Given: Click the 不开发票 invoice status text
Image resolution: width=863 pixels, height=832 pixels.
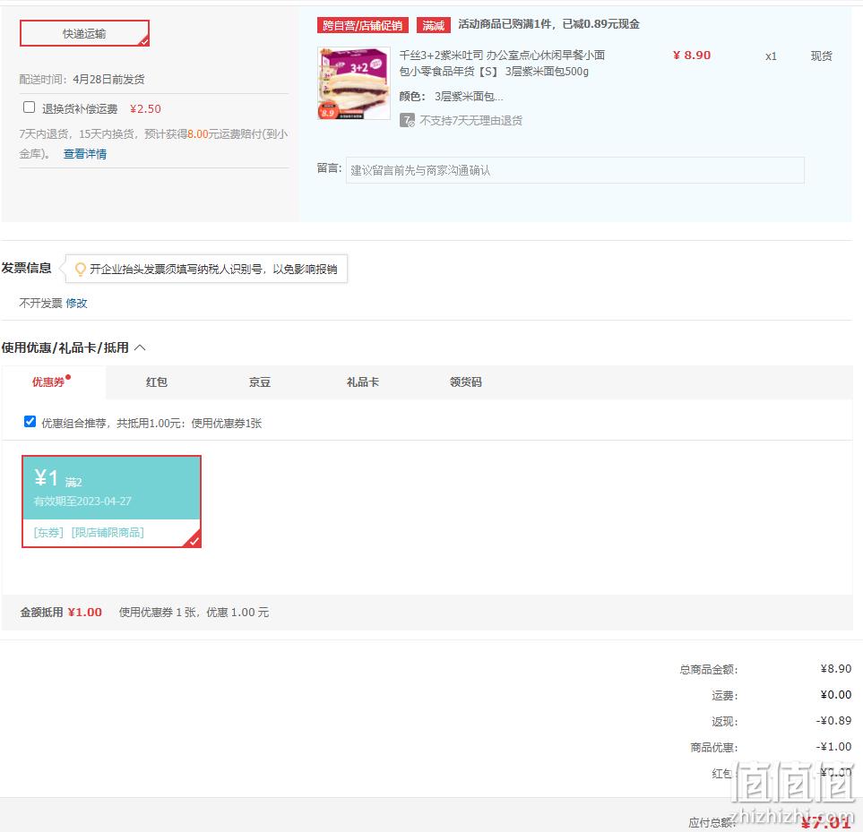Looking at the screenshot, I should 40,303.
